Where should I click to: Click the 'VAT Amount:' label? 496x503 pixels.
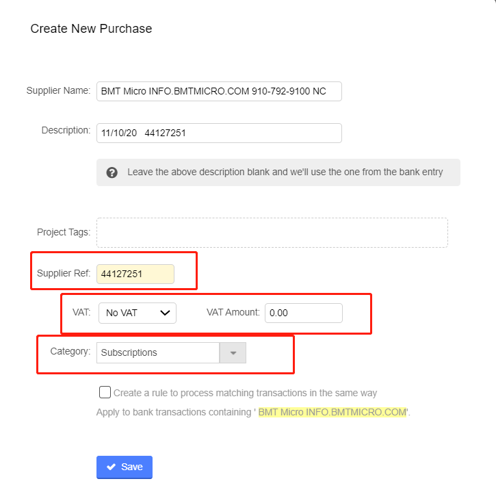click(233, 312)
